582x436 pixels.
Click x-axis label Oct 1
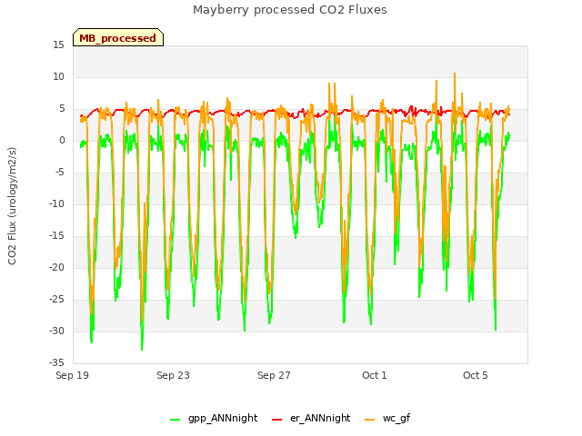pos(375,375)
